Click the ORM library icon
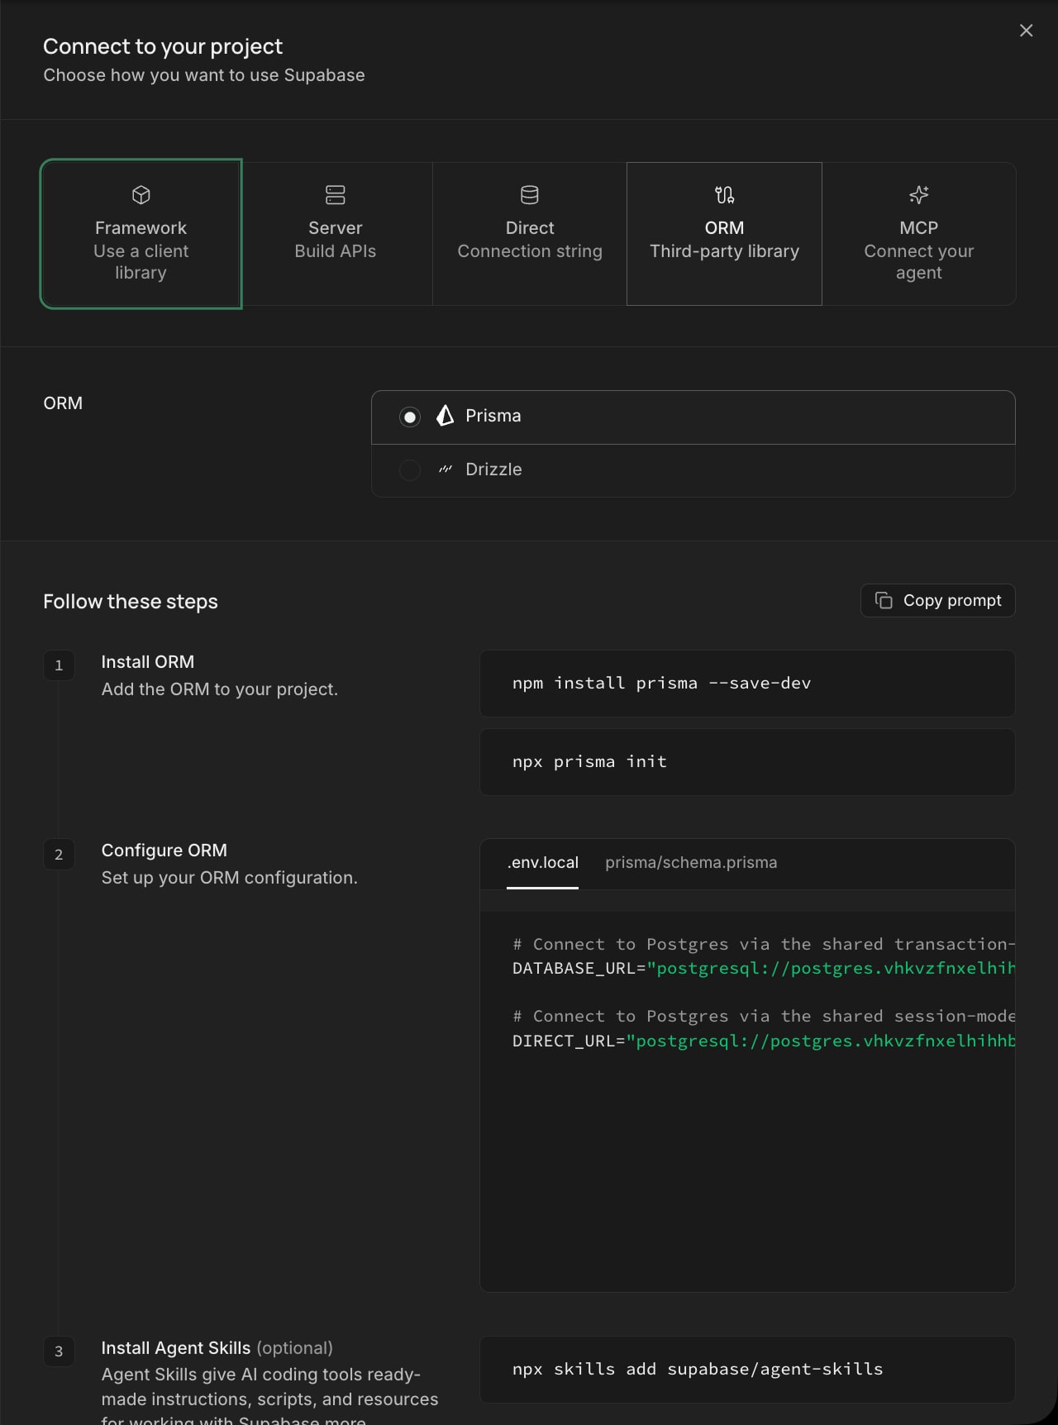Viewport: 1058px width, 1425px height. pyautogui.click(x=724, y=195)
